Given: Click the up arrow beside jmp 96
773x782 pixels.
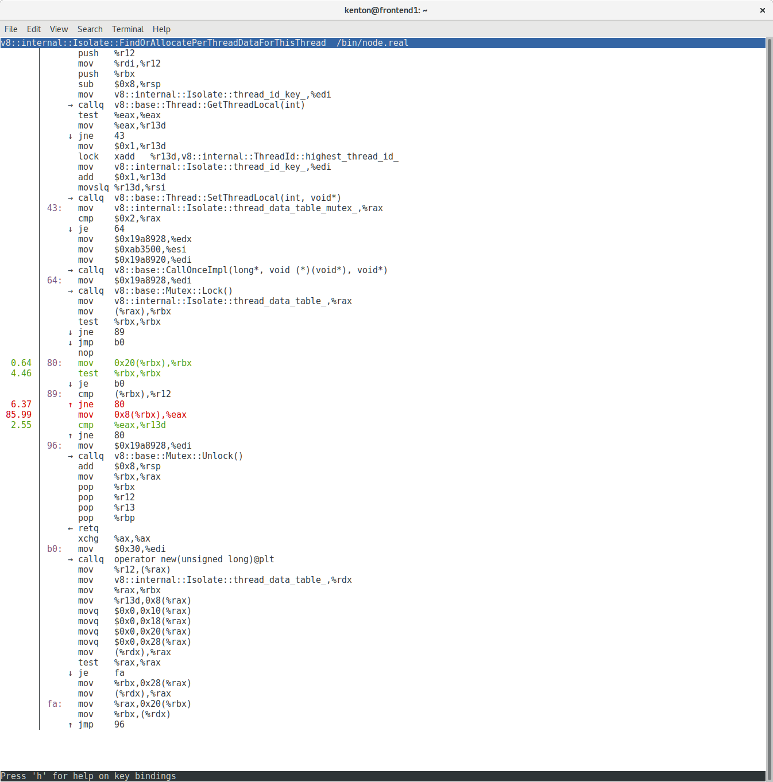Looking at the screenshot, I should pyautogui.click(x=70, y=725).
